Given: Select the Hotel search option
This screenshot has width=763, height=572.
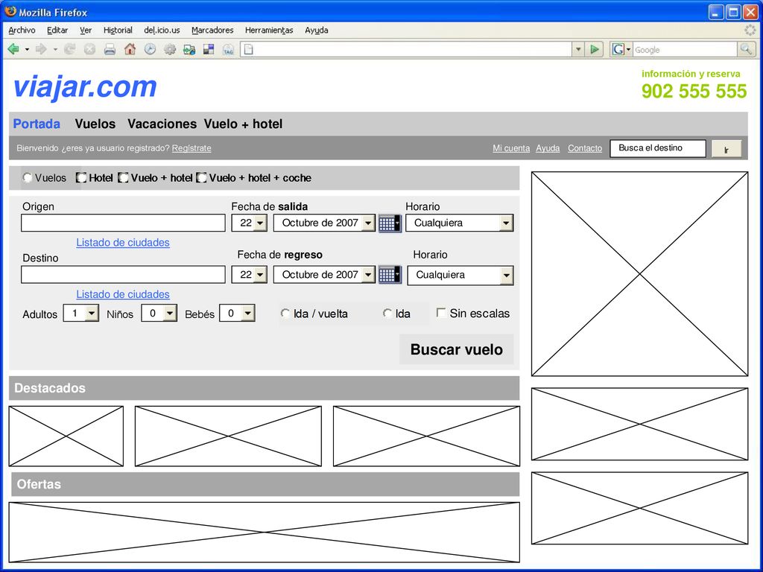Looking at the screenshot, I should [81, 178].
